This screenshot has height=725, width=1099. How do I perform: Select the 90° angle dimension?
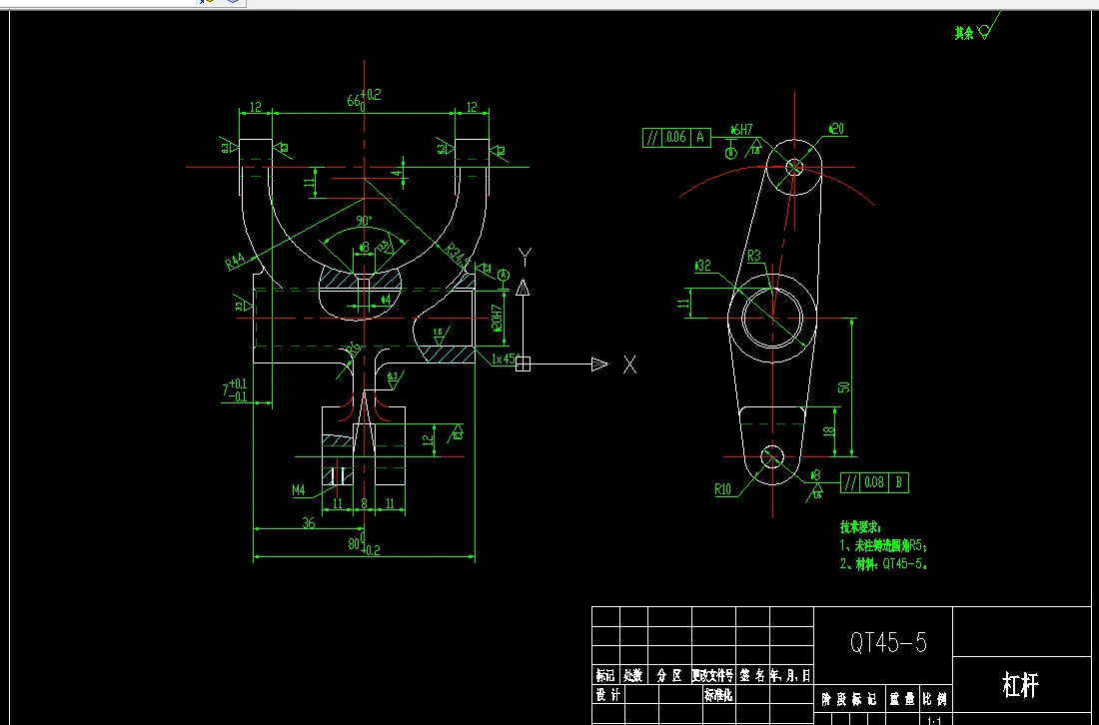(365, 221)
